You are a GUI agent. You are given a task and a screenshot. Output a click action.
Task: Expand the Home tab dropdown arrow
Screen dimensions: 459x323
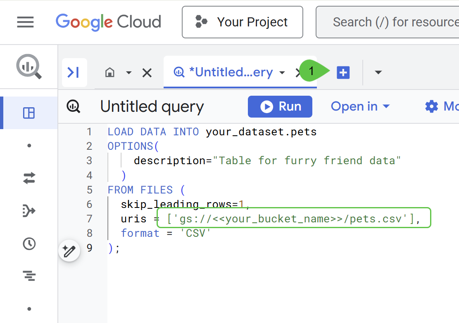point(129,73)
